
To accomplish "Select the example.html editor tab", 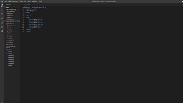I will pyautogui.click(x=26, y=5).
